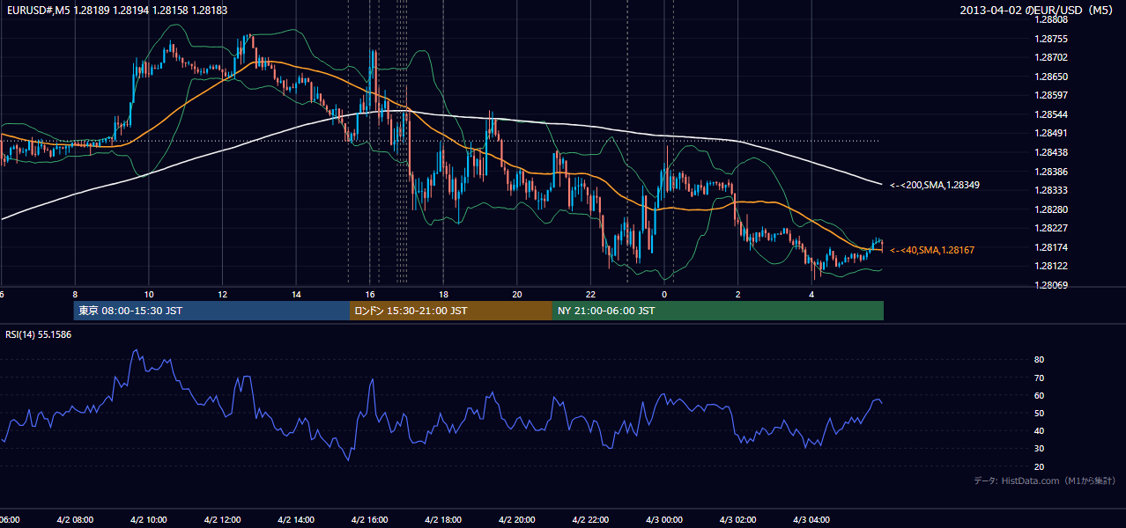This screenshot has width=1126, height=528.
Task: Click price axis value 1.28386
Action: point(1052,172)
